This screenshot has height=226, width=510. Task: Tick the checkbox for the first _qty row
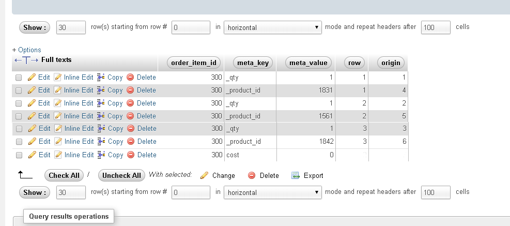pos(19,78)
